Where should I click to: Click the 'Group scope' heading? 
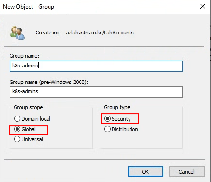click(28, 107)
